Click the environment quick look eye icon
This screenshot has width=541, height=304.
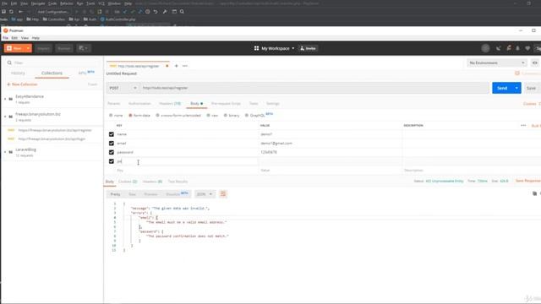(534, 62)
